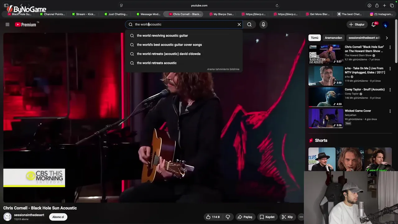Image resolution: width=398 pixels, height=224 pixels.
Task: Click the Chris Cornell video player area
Action: [x=154, y=118]
